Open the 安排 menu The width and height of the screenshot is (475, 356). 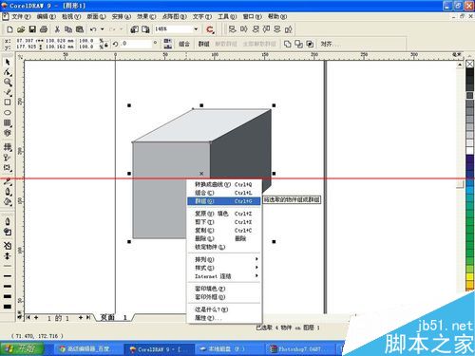tap(122, 16)
